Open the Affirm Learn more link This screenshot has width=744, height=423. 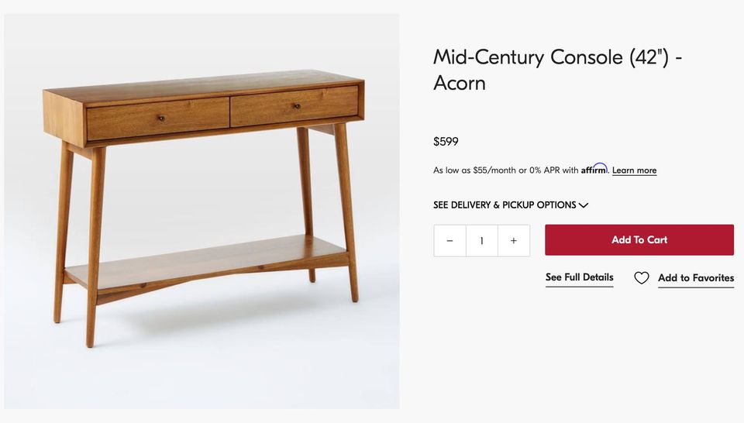pyautogui.click(x=634, y=170)
